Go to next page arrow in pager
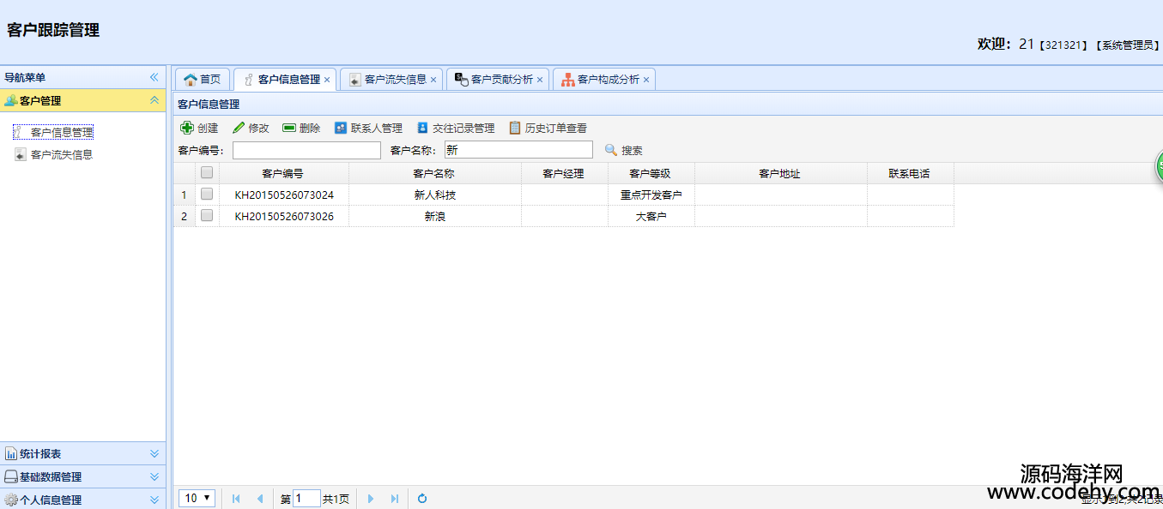The height and width of the screenshot is (509, 1163). coord(371,498)
